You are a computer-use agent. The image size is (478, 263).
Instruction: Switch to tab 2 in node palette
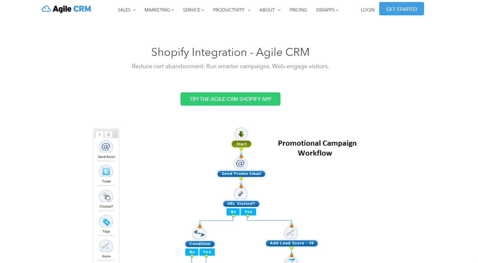pyautogui.click(x=108, y=134)
